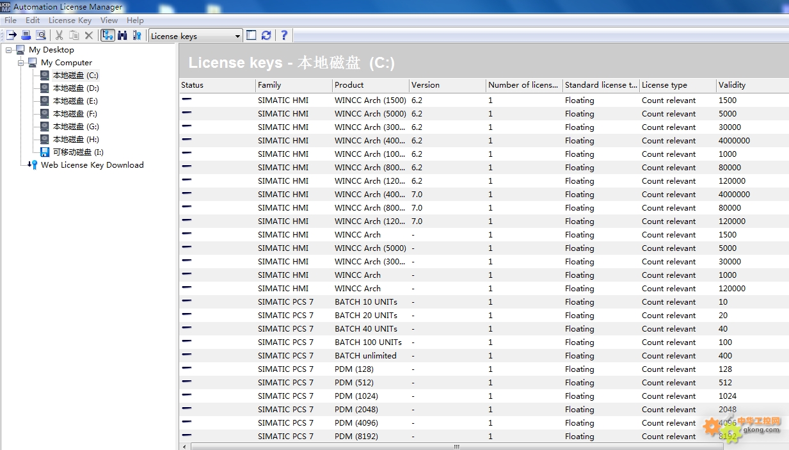Click the Delete X toolbar icon
Viewport: 789px width, 450px height.
(x=89, y=36)
